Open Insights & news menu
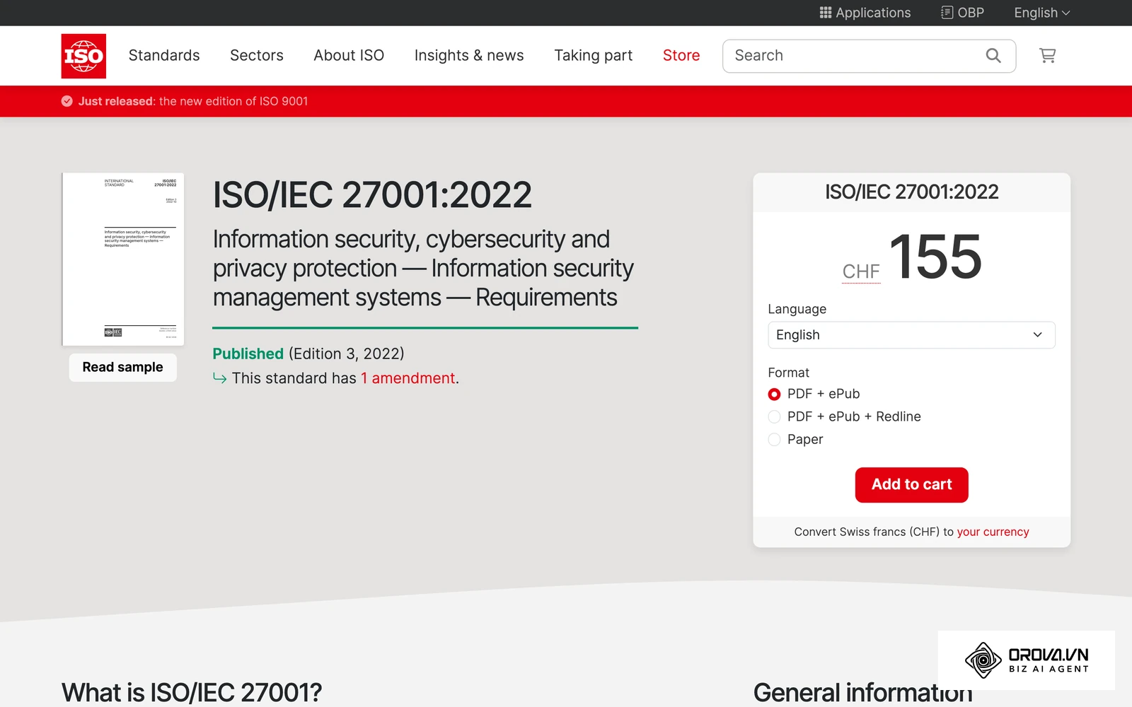Screen dimensions: 1132x707 pyautogui.click(x=469, y=55)
